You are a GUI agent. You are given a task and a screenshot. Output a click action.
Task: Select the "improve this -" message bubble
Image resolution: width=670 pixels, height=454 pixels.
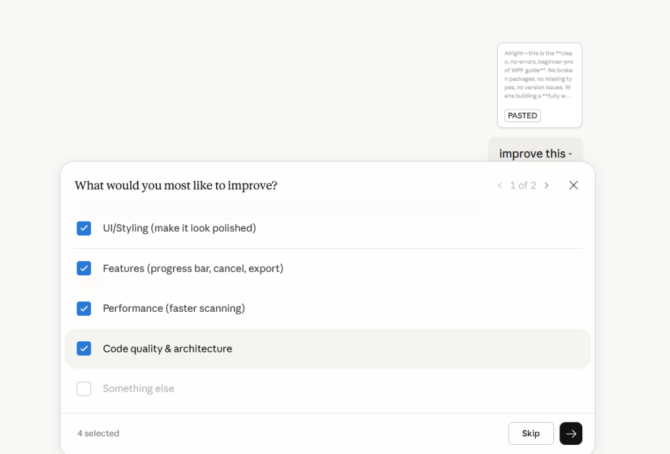(x=535, y=153)
